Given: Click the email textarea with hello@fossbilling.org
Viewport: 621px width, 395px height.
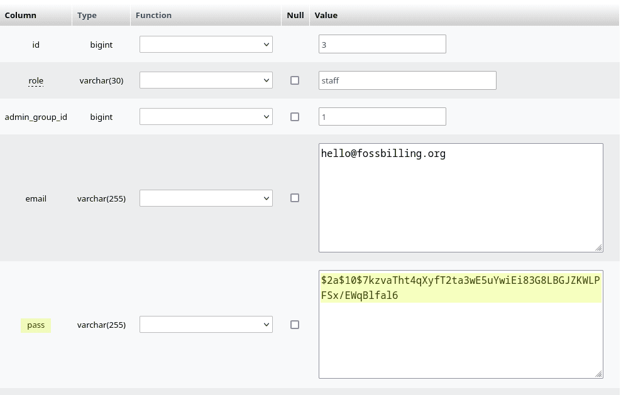Looking at the screenshot, I should pos(461,198).
